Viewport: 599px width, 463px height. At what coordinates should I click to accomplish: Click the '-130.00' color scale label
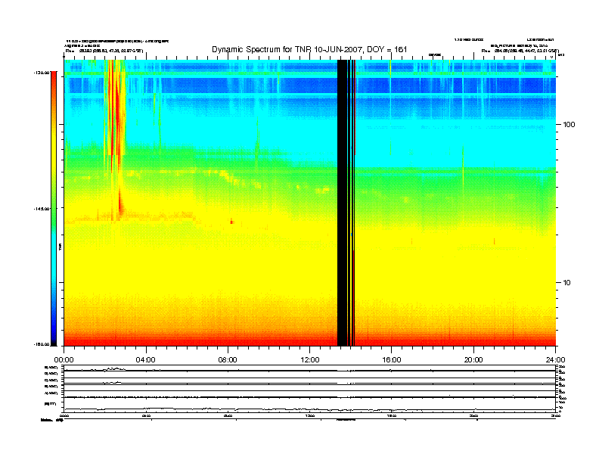[x=41, y=72]
